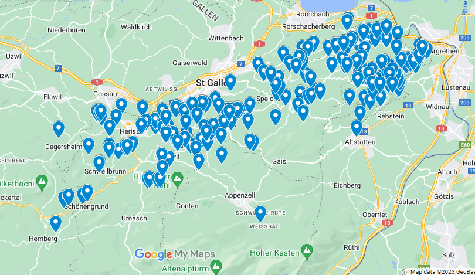The width and height of the screenshot is (475, 275).
Task: Open the Google My Maps logo link
Action: tap(175, 254)
